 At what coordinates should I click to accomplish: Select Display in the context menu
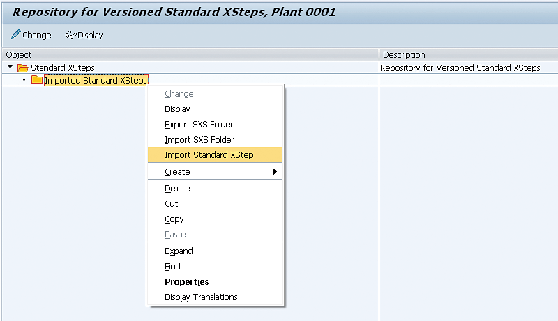tap(177, 109)
